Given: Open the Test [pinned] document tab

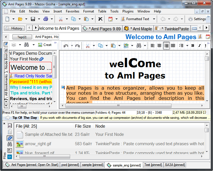Looking at the screenshot, I should pyautogui.click(x=153, y=165).
